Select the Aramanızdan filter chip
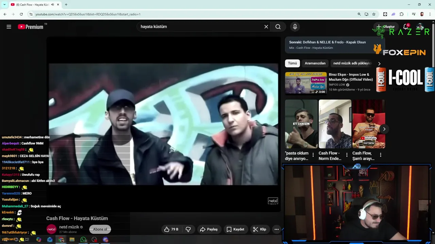Screen dimensions: 435x244 pos(315,63)
